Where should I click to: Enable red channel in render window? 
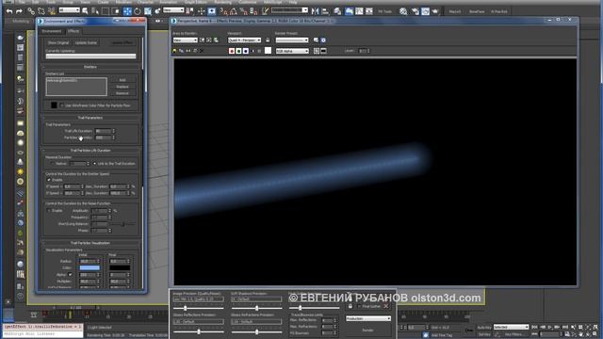pos(232,51)
